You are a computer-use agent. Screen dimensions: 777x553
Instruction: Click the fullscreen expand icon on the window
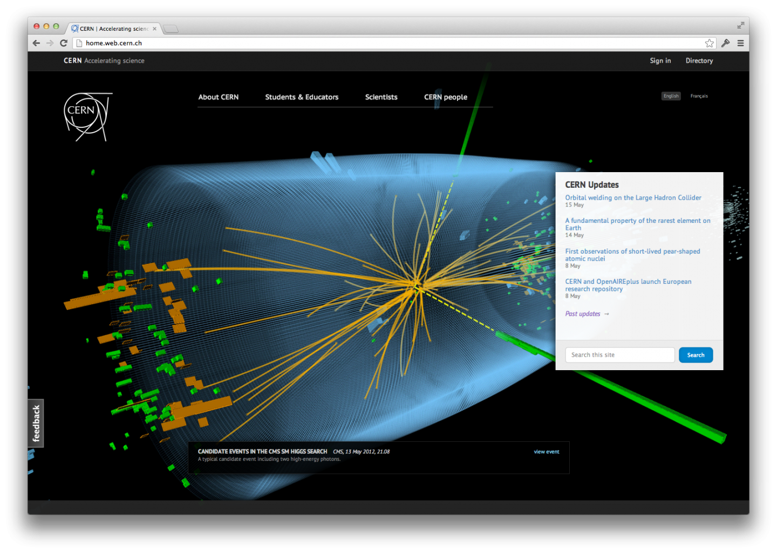tap(741, 25)
